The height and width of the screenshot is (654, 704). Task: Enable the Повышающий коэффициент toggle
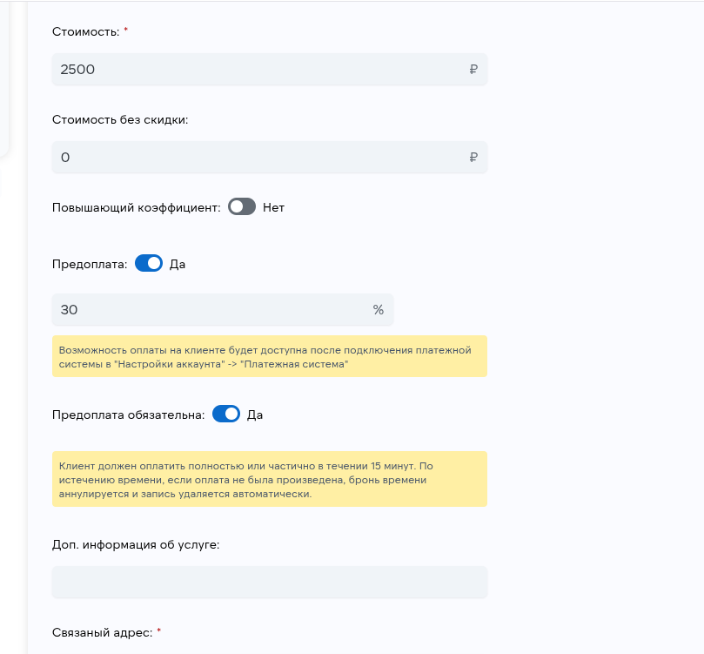(241, 206)
